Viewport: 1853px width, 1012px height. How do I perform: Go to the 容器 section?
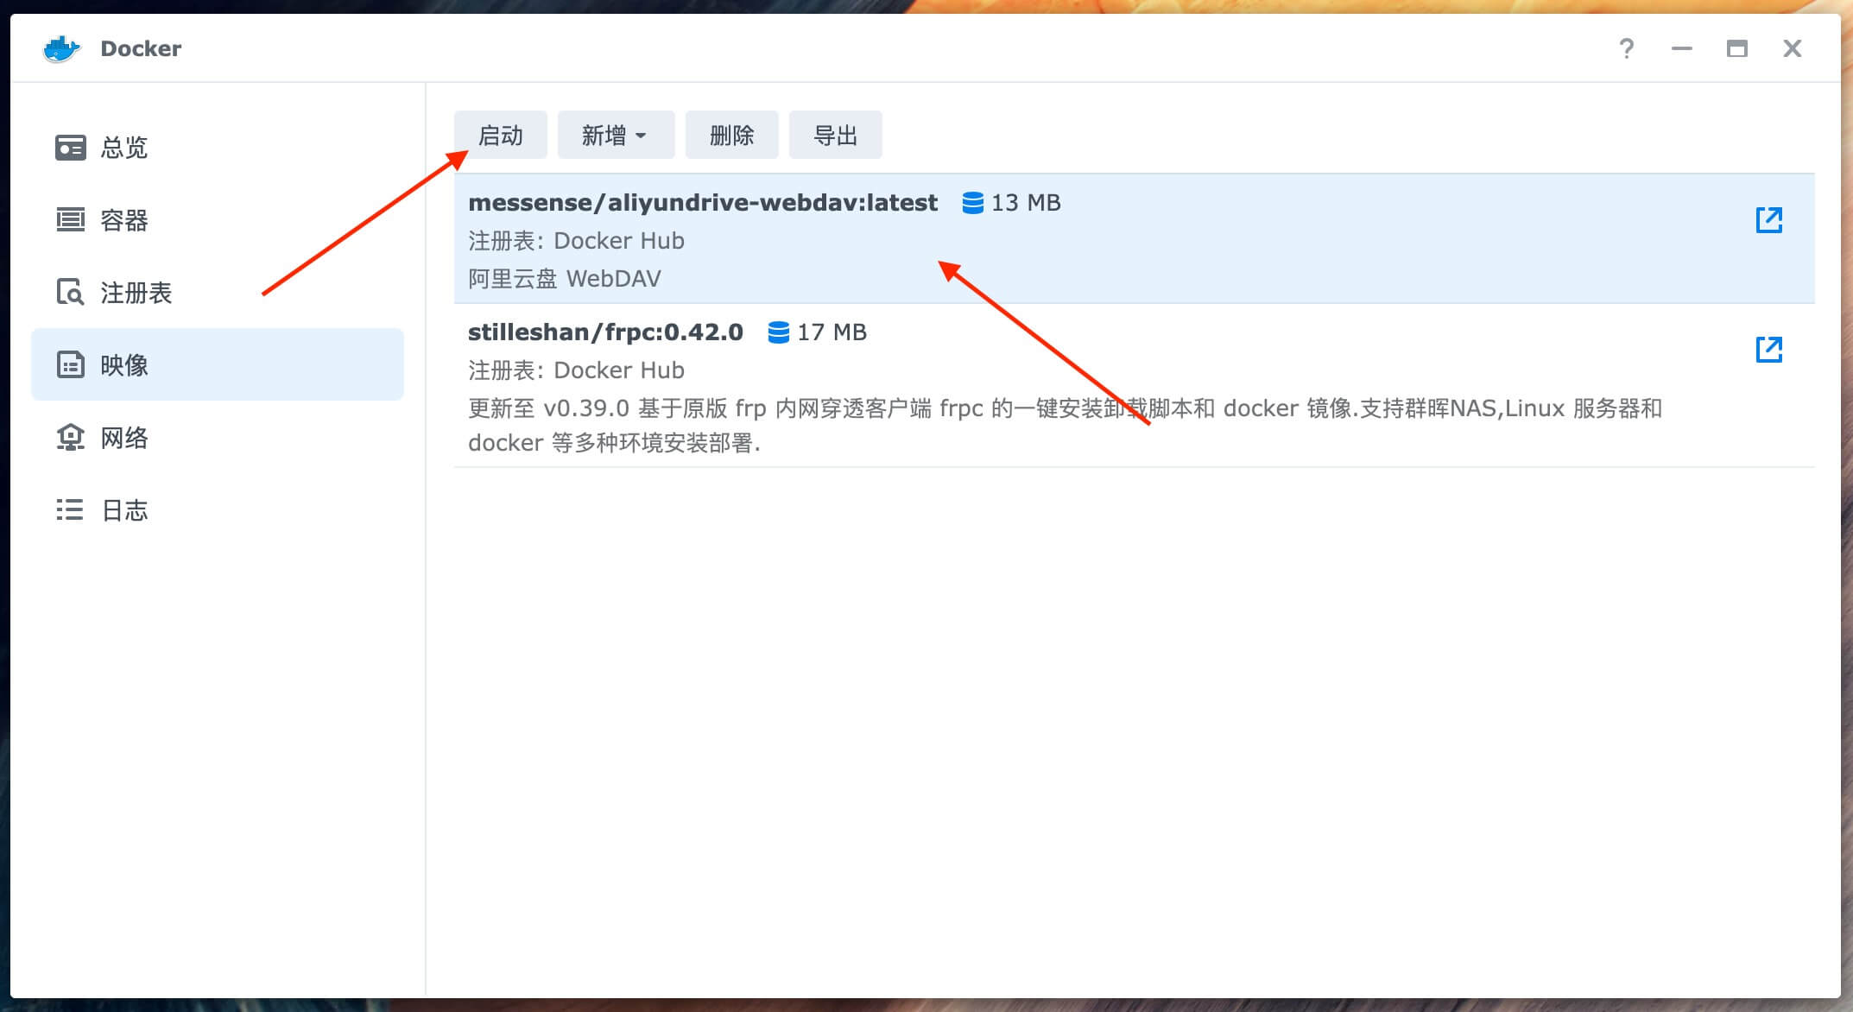[x=124, y=220]
